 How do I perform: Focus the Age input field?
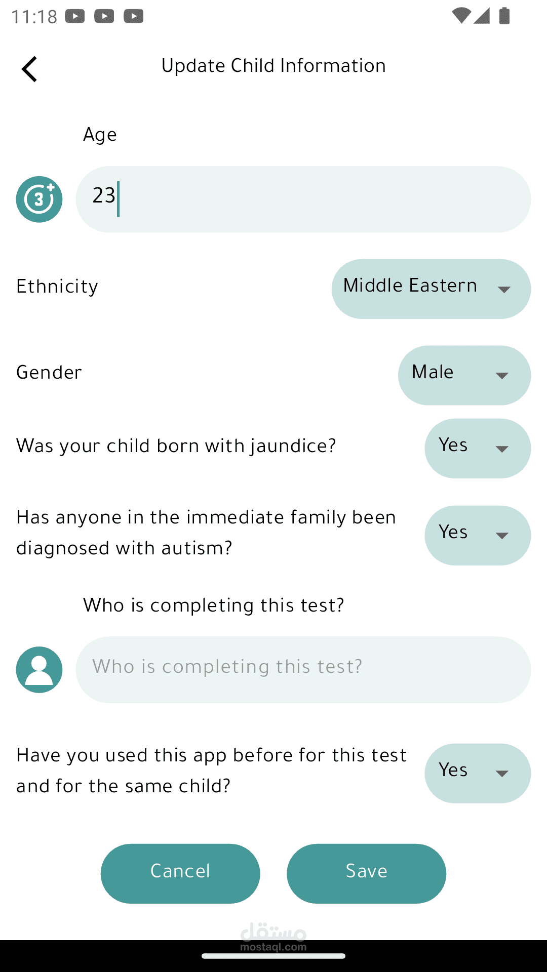click(x=303, y=199)
